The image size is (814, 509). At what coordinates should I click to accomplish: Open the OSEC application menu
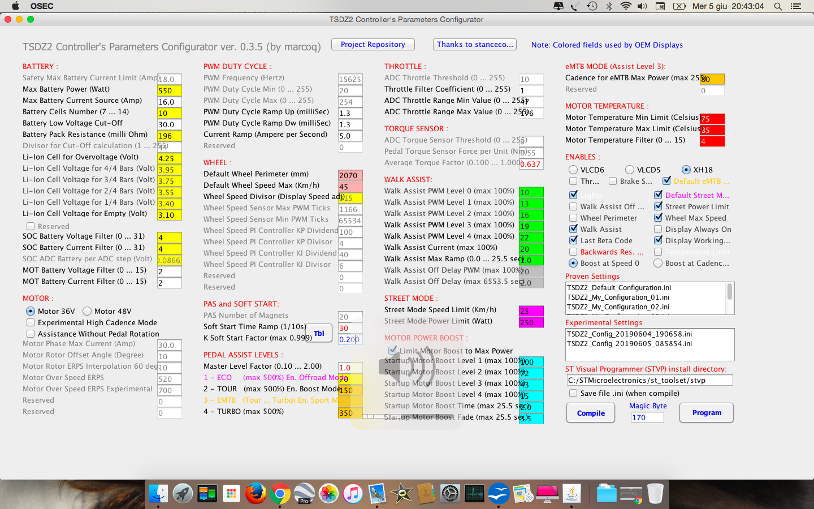pyautogui.click(x=42, y=6)
